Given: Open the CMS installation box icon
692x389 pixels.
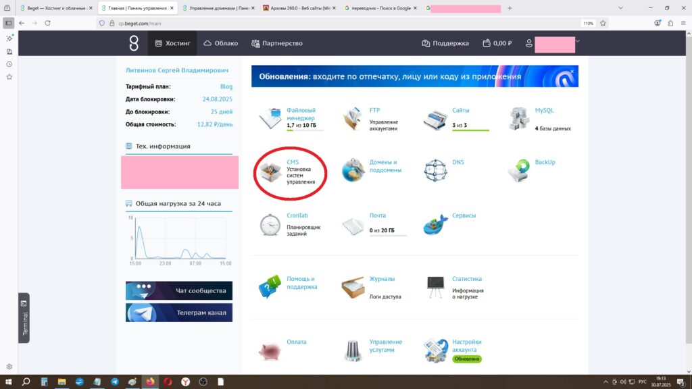Looking at the screenshot, I should 270,172.
